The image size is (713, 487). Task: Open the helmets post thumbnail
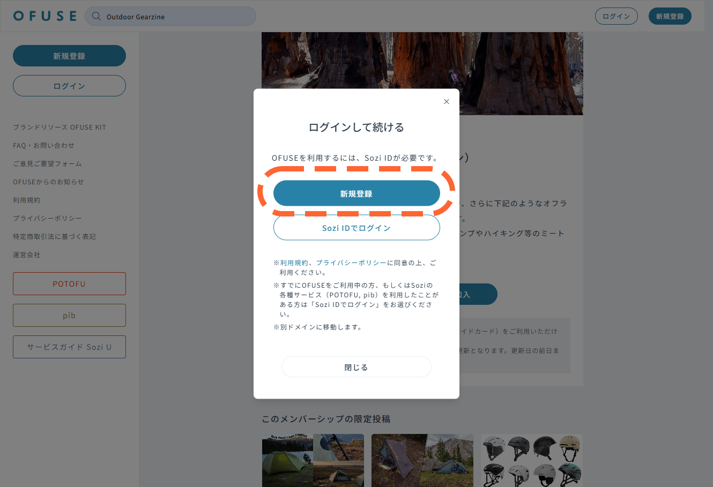(531, 460)
